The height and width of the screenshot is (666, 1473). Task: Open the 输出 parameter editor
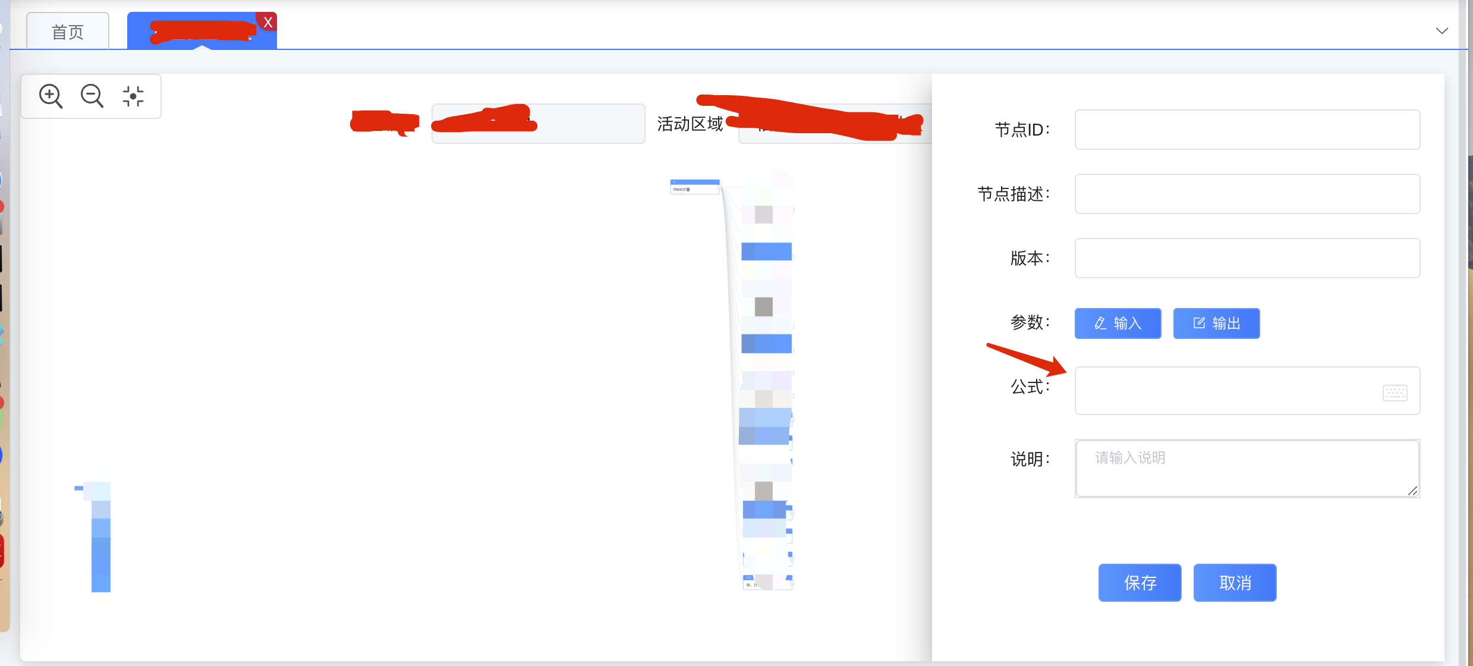[x=1216, y=323]
